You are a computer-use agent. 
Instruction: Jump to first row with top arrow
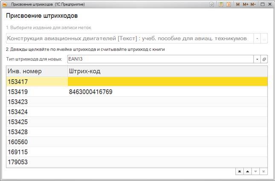[239, 171]
